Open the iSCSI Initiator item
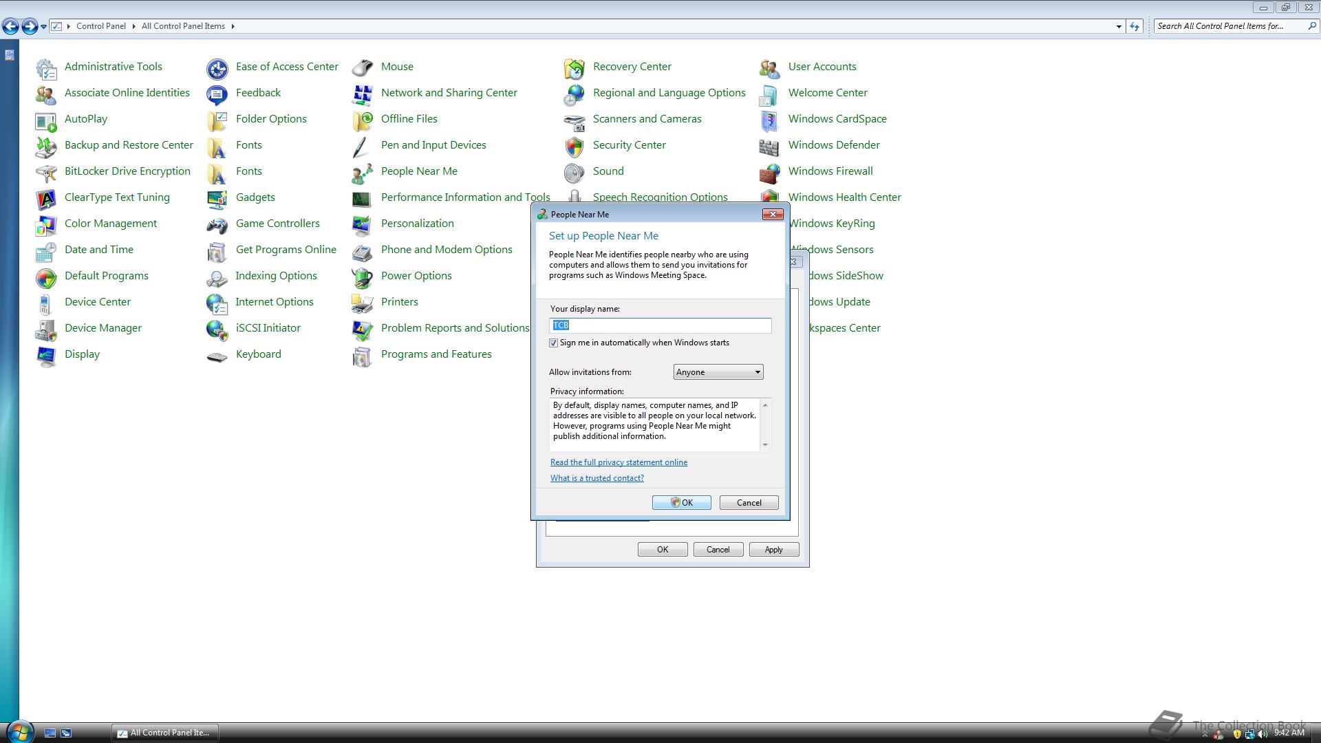The height and width of the screenshot is (743, 1321). click(x=268, y=328)
